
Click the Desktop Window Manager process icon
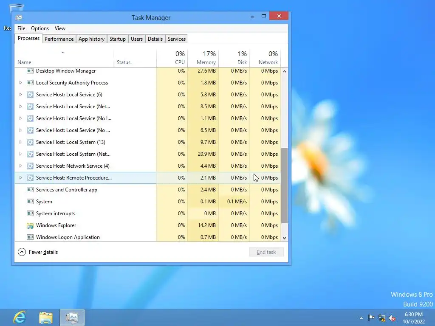point(30,71)
